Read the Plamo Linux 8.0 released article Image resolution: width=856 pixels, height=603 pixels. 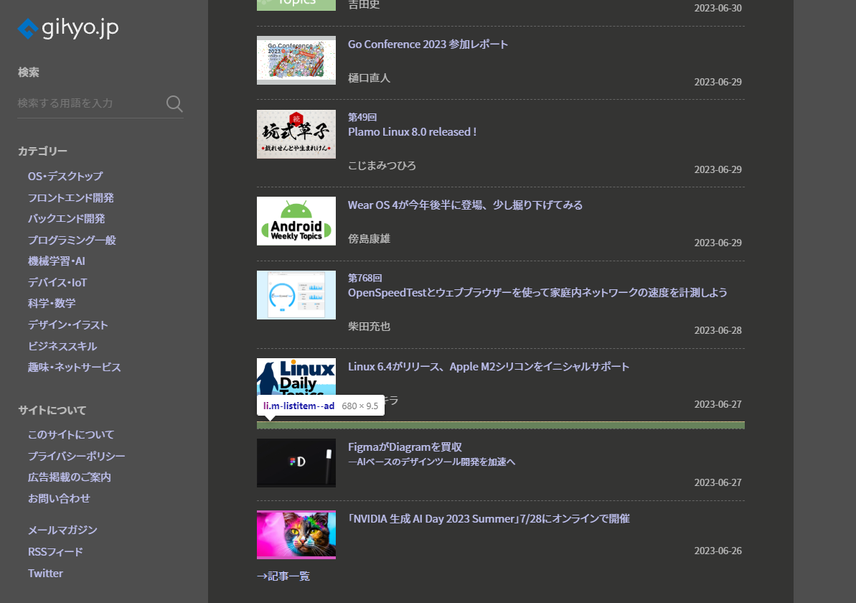(413, 131)
